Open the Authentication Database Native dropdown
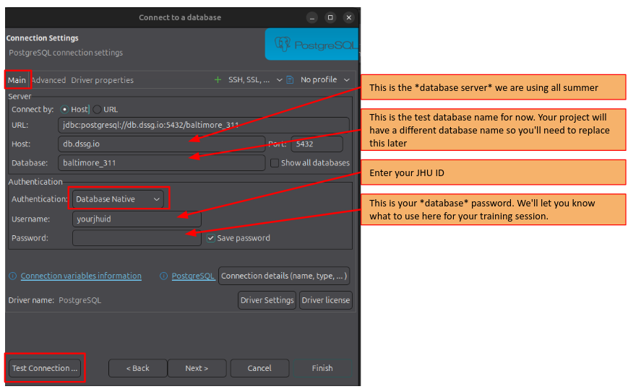 (118, 198)
